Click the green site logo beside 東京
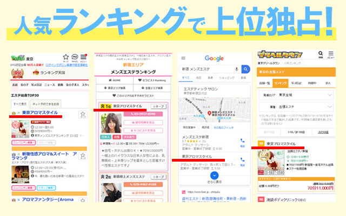Viewport: 346px width, 216px height. [18, 58]
